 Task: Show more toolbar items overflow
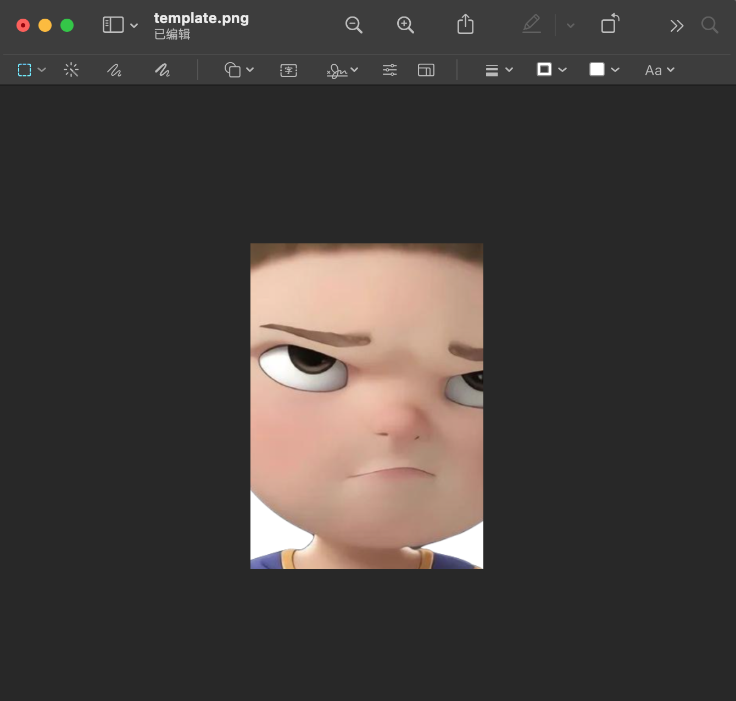677,26
